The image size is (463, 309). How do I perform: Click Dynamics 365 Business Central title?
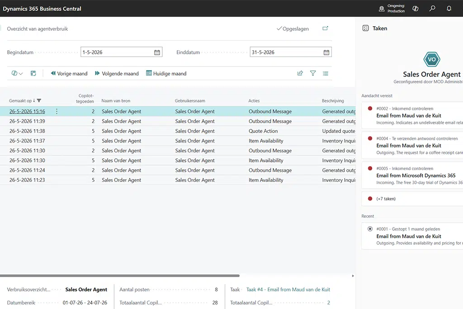42,9
